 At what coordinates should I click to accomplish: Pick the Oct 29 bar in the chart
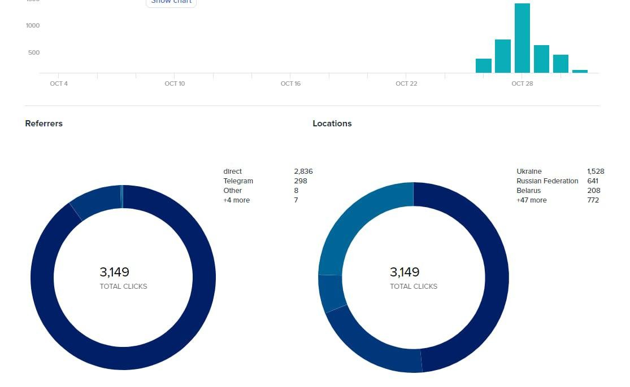click(541, 59)
